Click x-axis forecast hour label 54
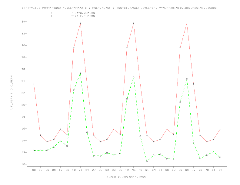Viewport: 240px width, 185px height. click(154, 170)
